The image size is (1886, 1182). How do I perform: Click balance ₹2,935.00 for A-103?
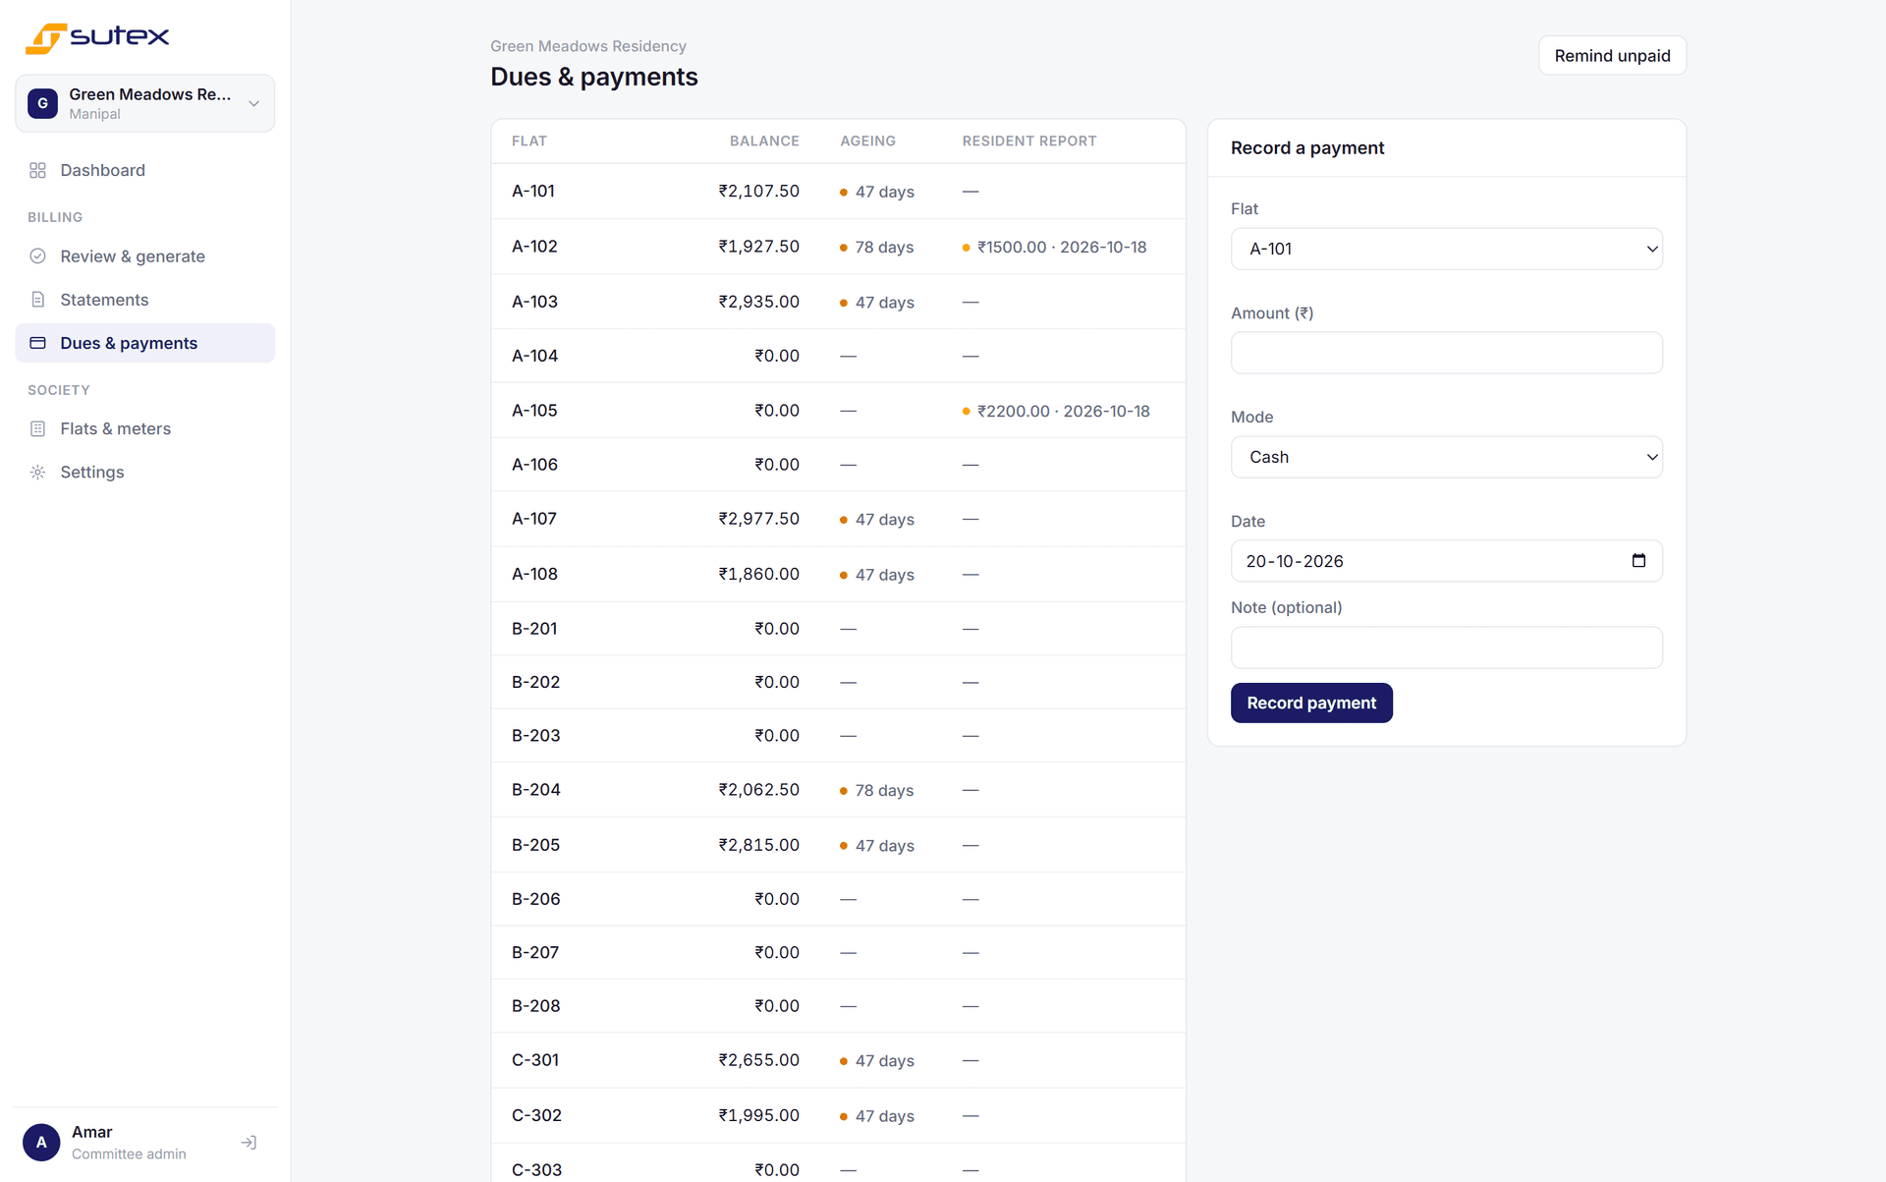click(758, 302)
